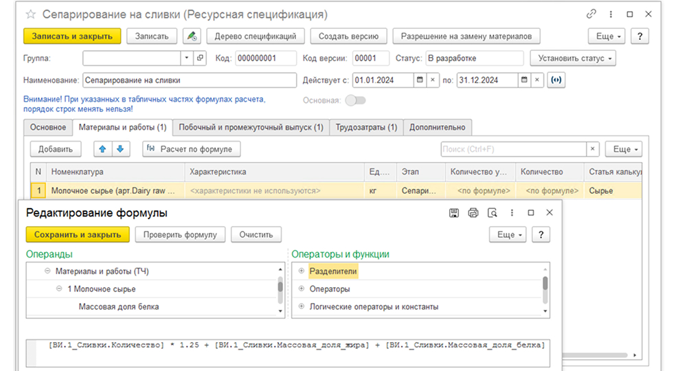Click the Молочное сырье nomenclature cell
Screen dimensions: 678x371
click(115, 191)
